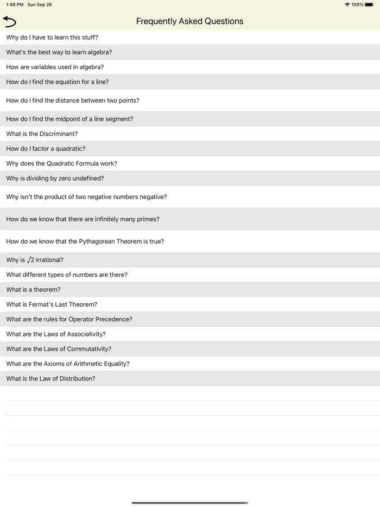This screenshot has width=380, height=507.
Task: Open 'How do I factor a quadratic?'
Action: pos(46,149)
